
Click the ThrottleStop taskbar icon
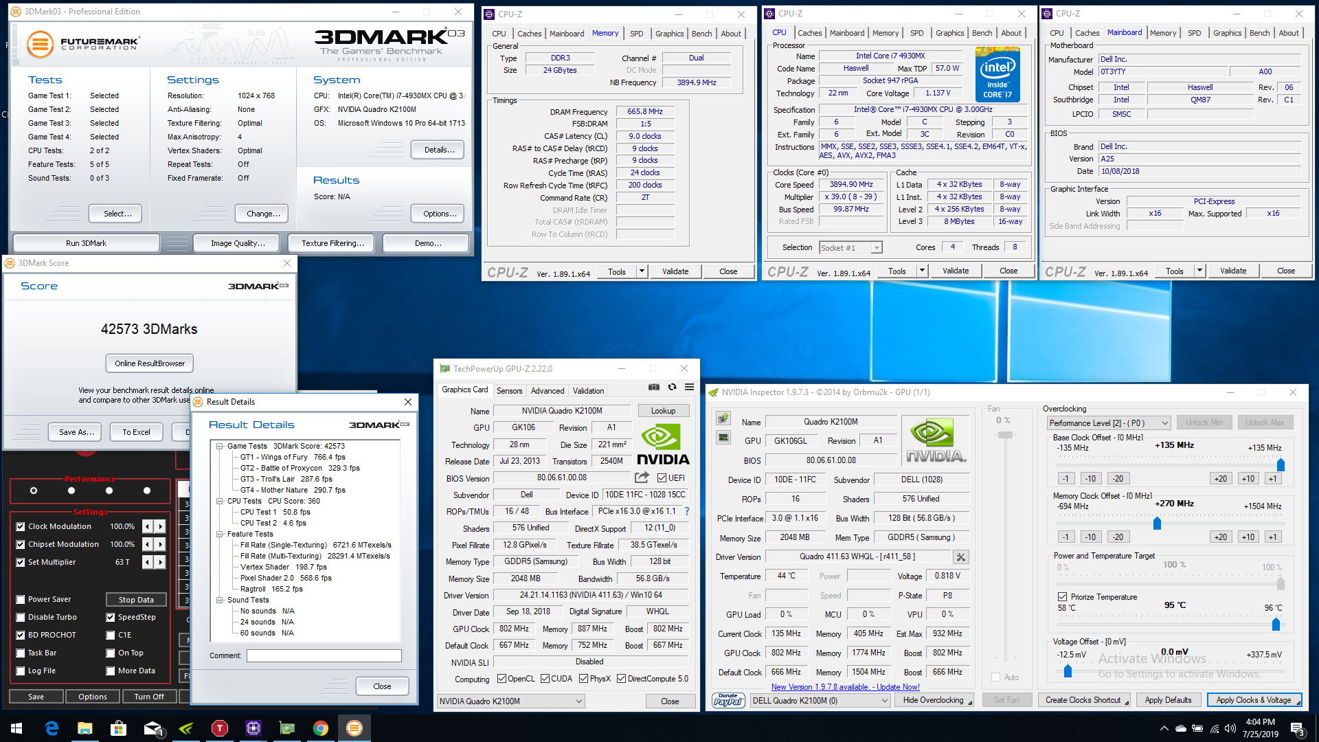tap(219, 728)
